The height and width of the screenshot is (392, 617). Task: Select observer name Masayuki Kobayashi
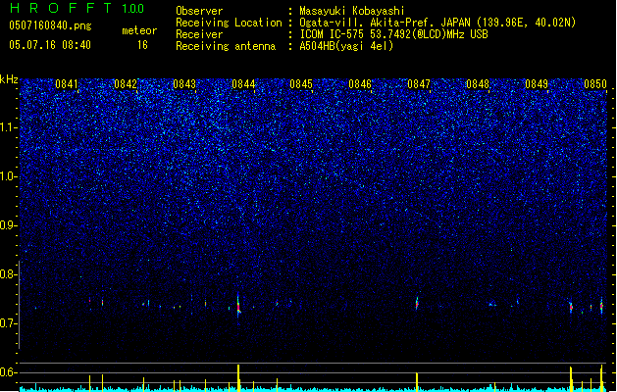352,11
